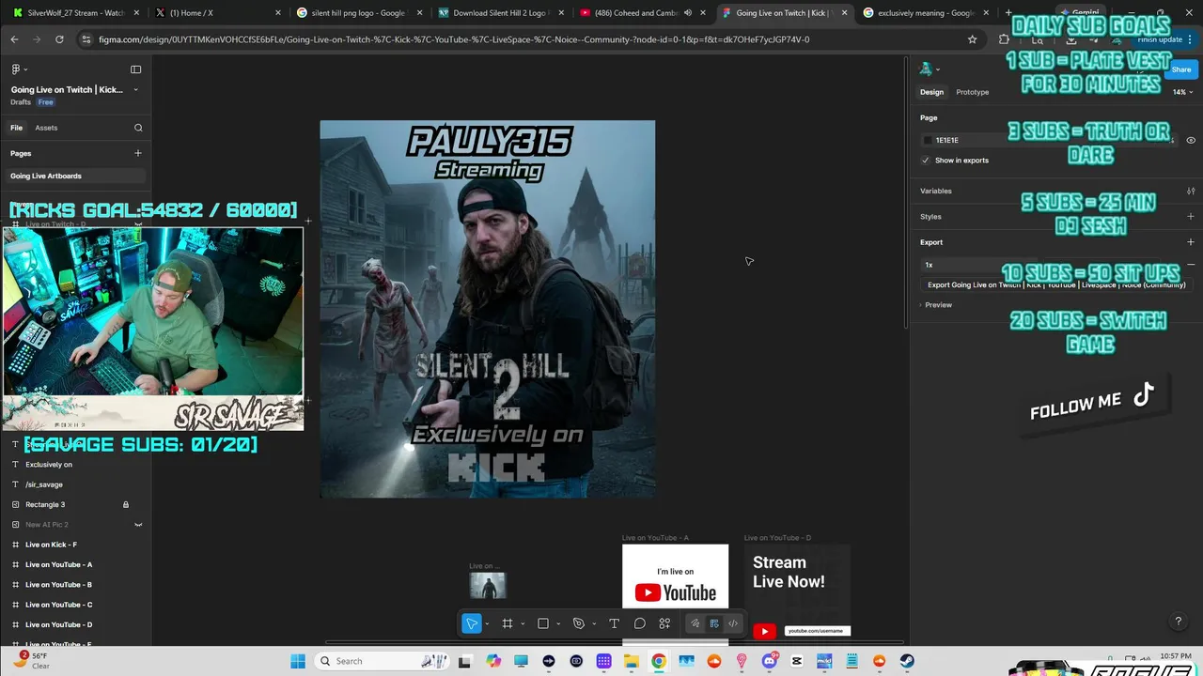The image size is (1203, 676).
Task: Open the Design tab
Action: click(x=931, y=92)
